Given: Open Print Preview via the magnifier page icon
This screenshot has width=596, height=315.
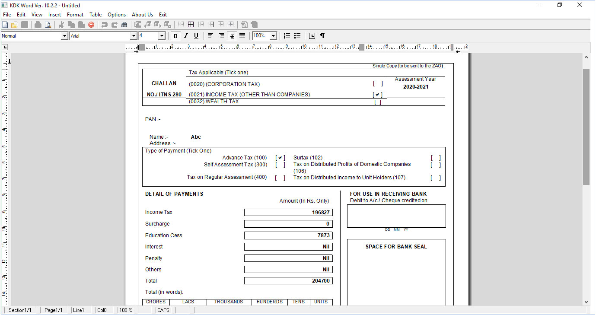Looking at the screenshot, I should pyautogui.click(x=48, y=25).
